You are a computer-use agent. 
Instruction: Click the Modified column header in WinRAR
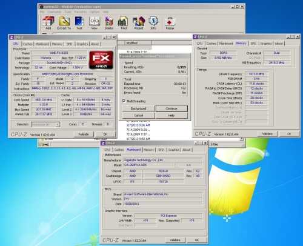[138, 43]
